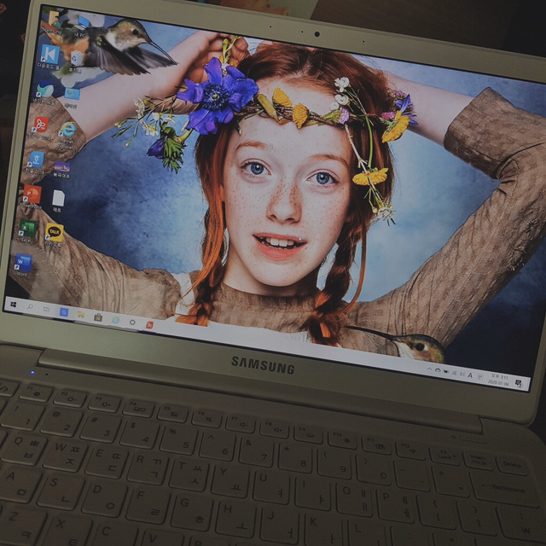Open the battery status tray icon

click(445, 372)
